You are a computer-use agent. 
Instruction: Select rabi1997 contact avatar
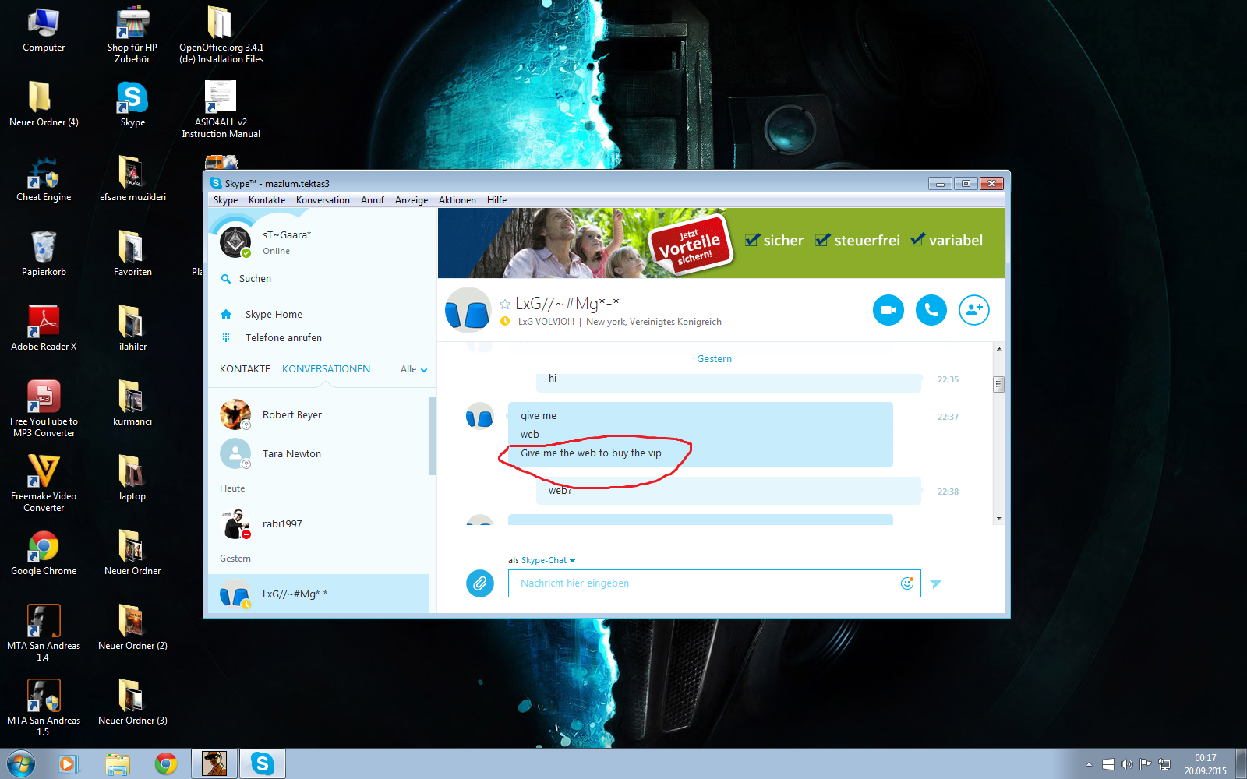tap(235, 523)
